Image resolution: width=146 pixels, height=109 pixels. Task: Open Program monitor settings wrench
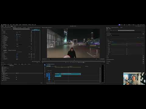(100, 59)
